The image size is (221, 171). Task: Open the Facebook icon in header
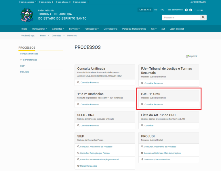[x=186, y=10]
